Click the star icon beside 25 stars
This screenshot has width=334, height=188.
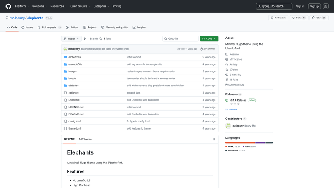(x=227, y=69)
